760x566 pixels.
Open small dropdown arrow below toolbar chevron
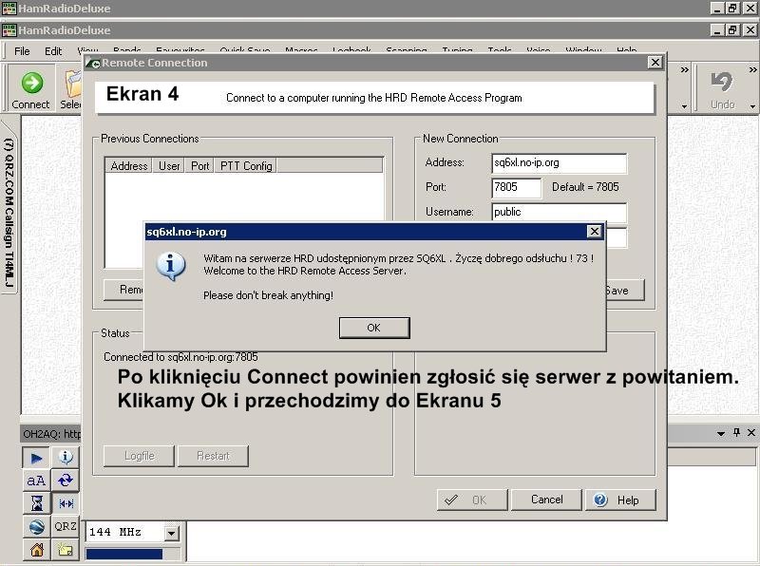click(684, 106)
